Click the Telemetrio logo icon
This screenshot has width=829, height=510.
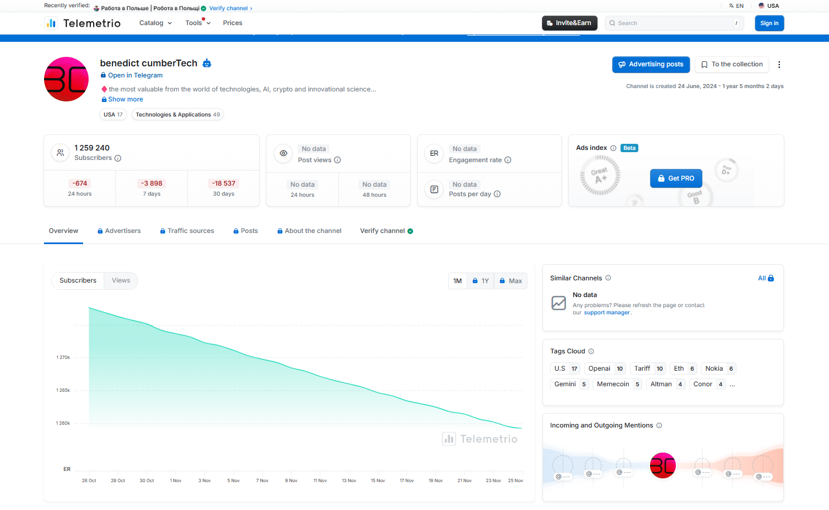click(51, 23)
